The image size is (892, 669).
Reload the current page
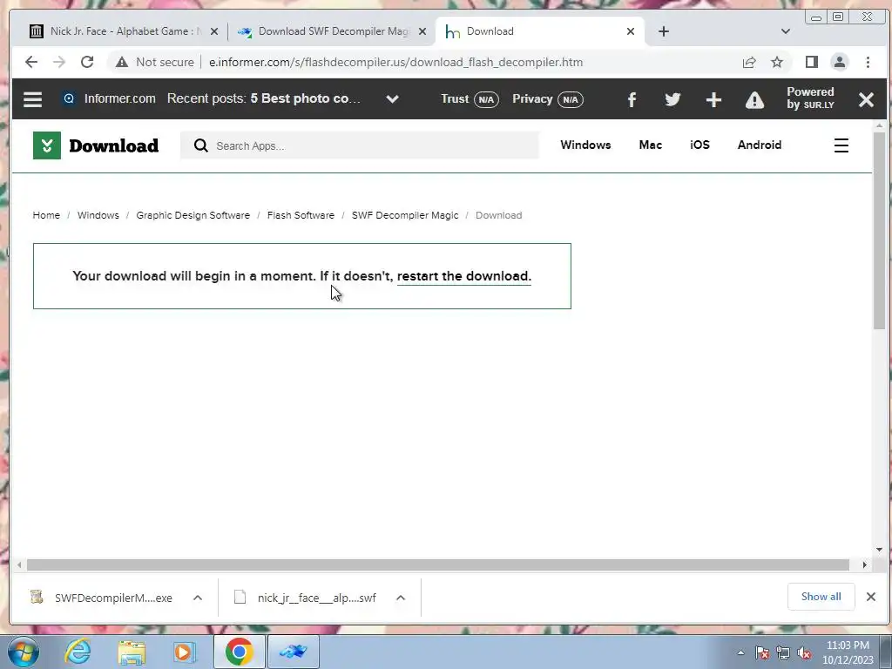pos(87,62)
